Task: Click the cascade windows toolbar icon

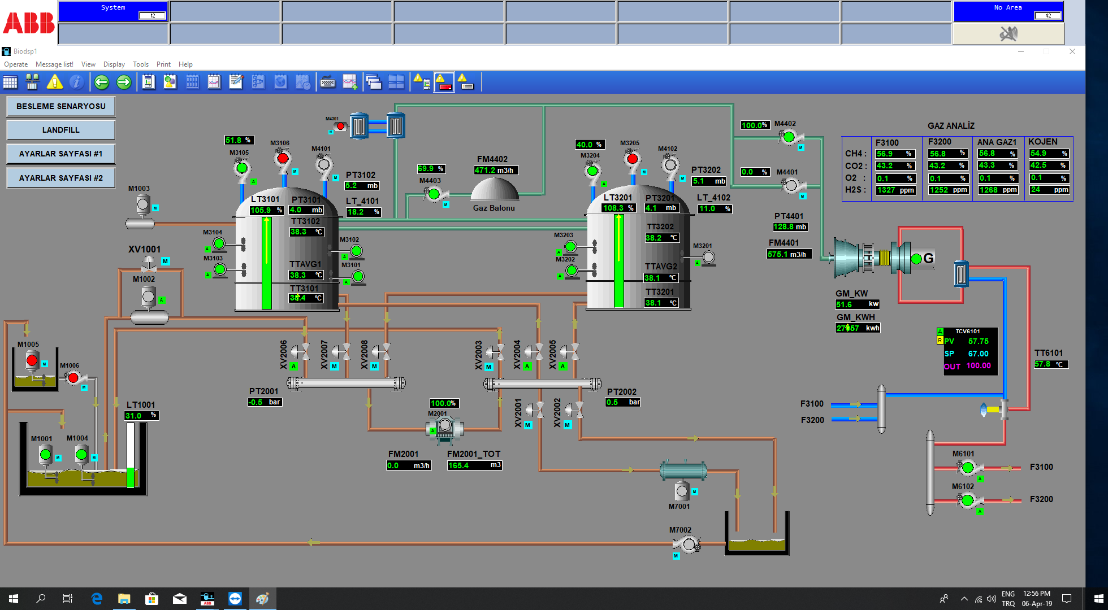Action: [x=373, y=82]
